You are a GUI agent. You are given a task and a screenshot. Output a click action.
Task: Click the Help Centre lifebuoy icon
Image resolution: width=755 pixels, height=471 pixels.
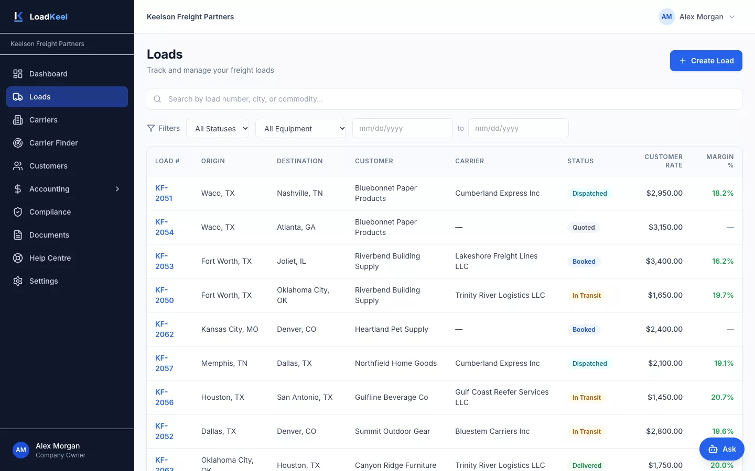18,258
